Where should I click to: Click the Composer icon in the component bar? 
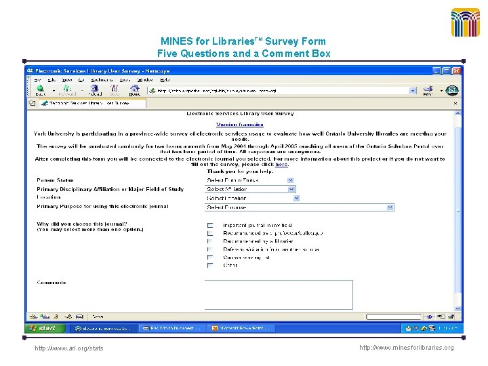tap(68, 317)
